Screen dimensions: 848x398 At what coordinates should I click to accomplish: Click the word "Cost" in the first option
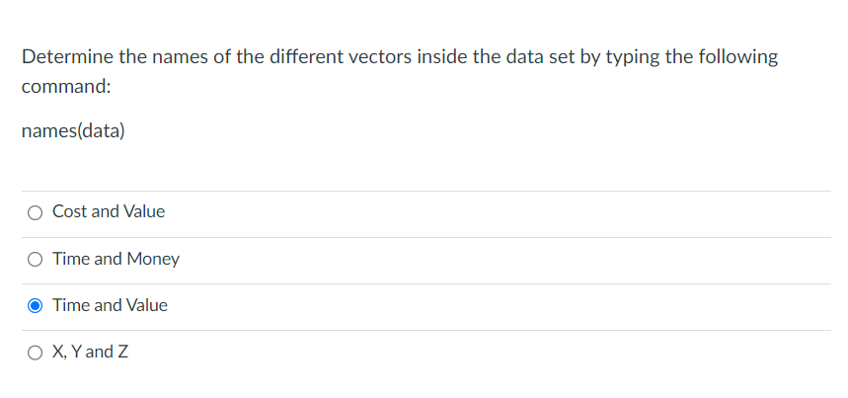(x=69, y=211)
